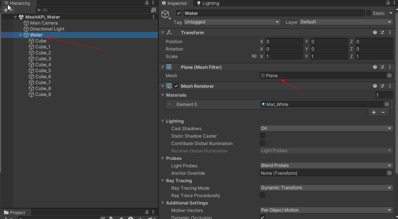Screen dimensions: 398x219
Task: Open Mat_White material picker circle
Action: click(387, 104)
